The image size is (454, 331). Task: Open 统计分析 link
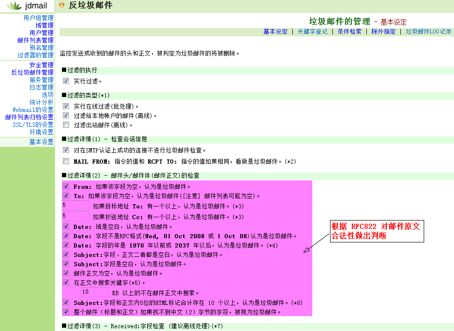tap(41, 102)
